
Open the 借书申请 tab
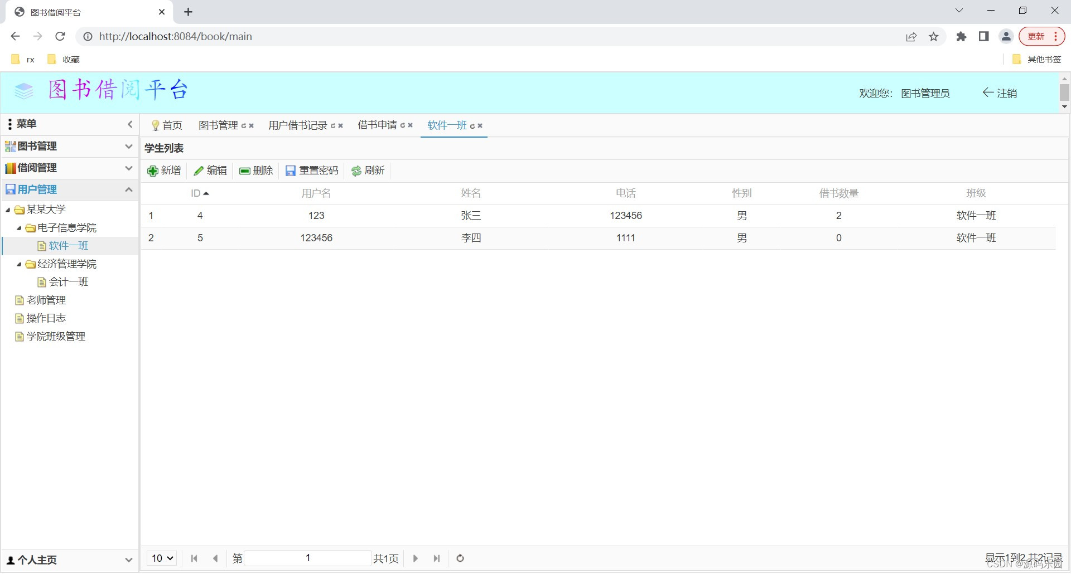click(x=378, y=125)
